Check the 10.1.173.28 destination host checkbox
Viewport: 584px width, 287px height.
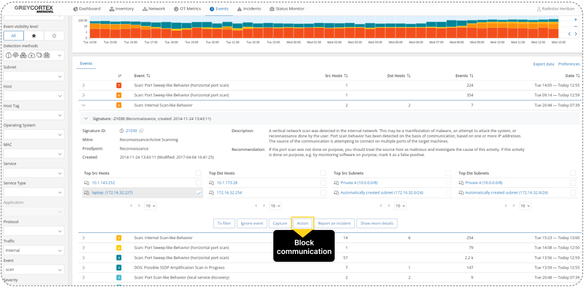323,183
